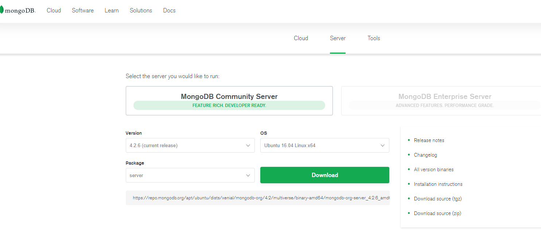The image size is (541, 234).
Task: Click the Package field label
Action: (135, 163)
